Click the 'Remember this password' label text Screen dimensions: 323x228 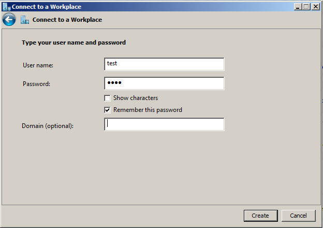pyautogui.click(x=148, y=110)
